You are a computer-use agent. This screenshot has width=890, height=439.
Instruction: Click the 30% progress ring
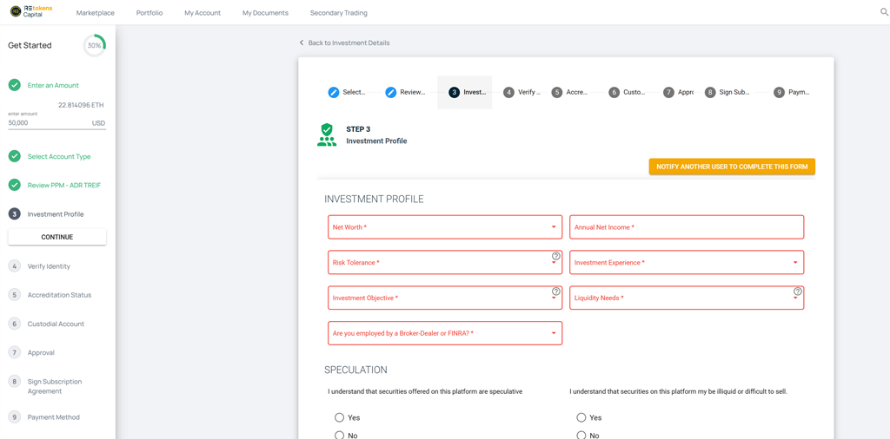coord(94,45)
